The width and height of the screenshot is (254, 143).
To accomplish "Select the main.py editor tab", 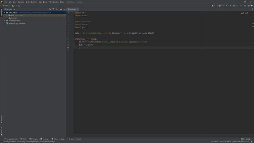I will click(x=72, y=10).
